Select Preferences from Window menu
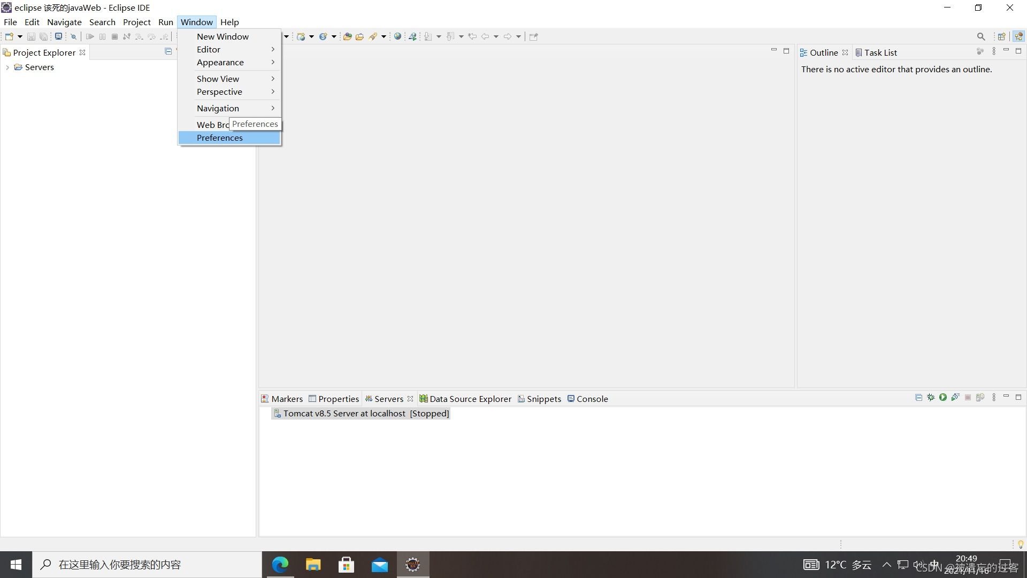1027x578 pixels. click(220, 138)
